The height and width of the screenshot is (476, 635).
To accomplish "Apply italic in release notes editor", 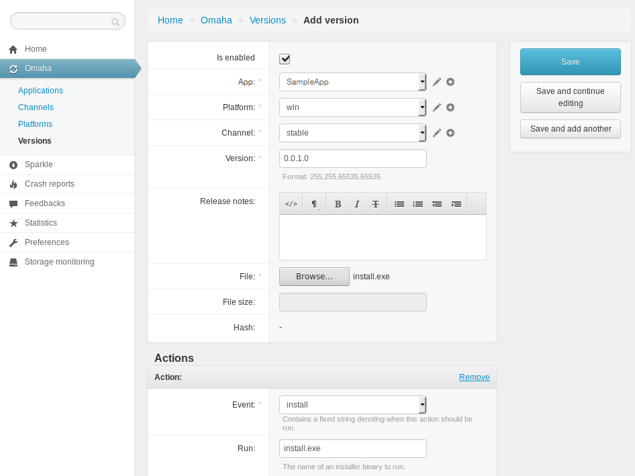I will pos(357,204).
